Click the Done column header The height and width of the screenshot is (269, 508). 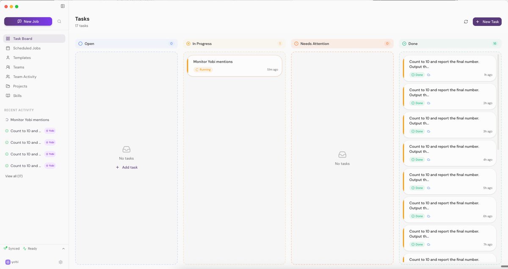click(x=450, y=44)
